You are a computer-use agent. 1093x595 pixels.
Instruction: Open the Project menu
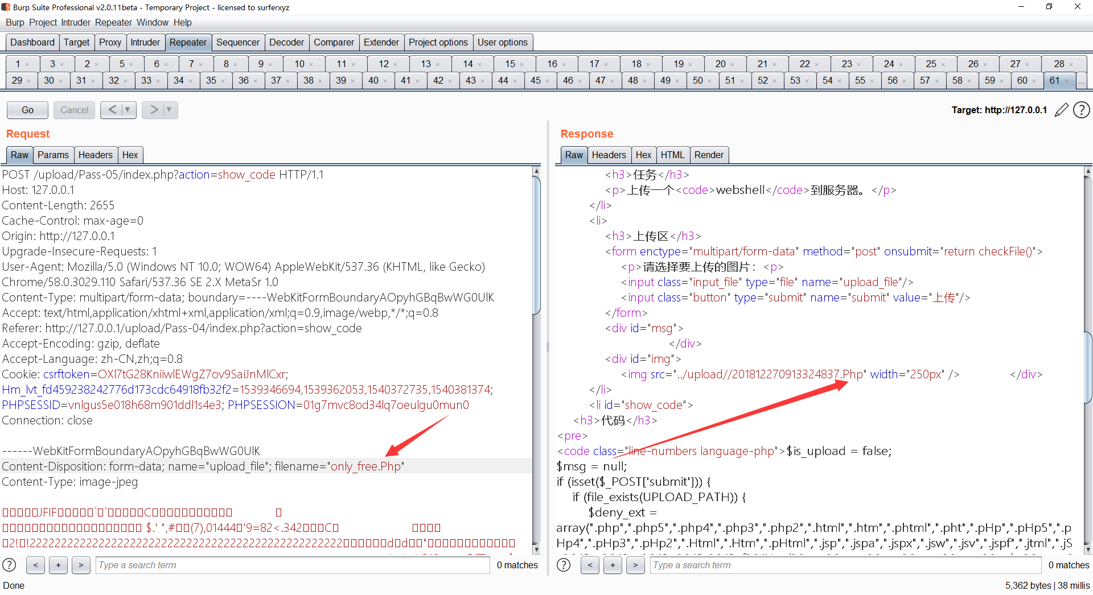tap(43, 22)
